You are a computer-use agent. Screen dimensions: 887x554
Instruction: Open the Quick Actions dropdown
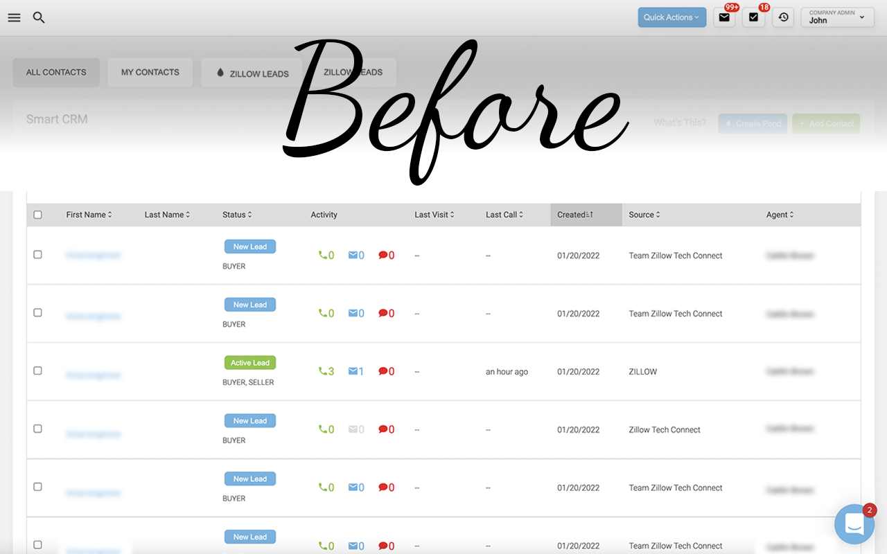pos(671,17)
